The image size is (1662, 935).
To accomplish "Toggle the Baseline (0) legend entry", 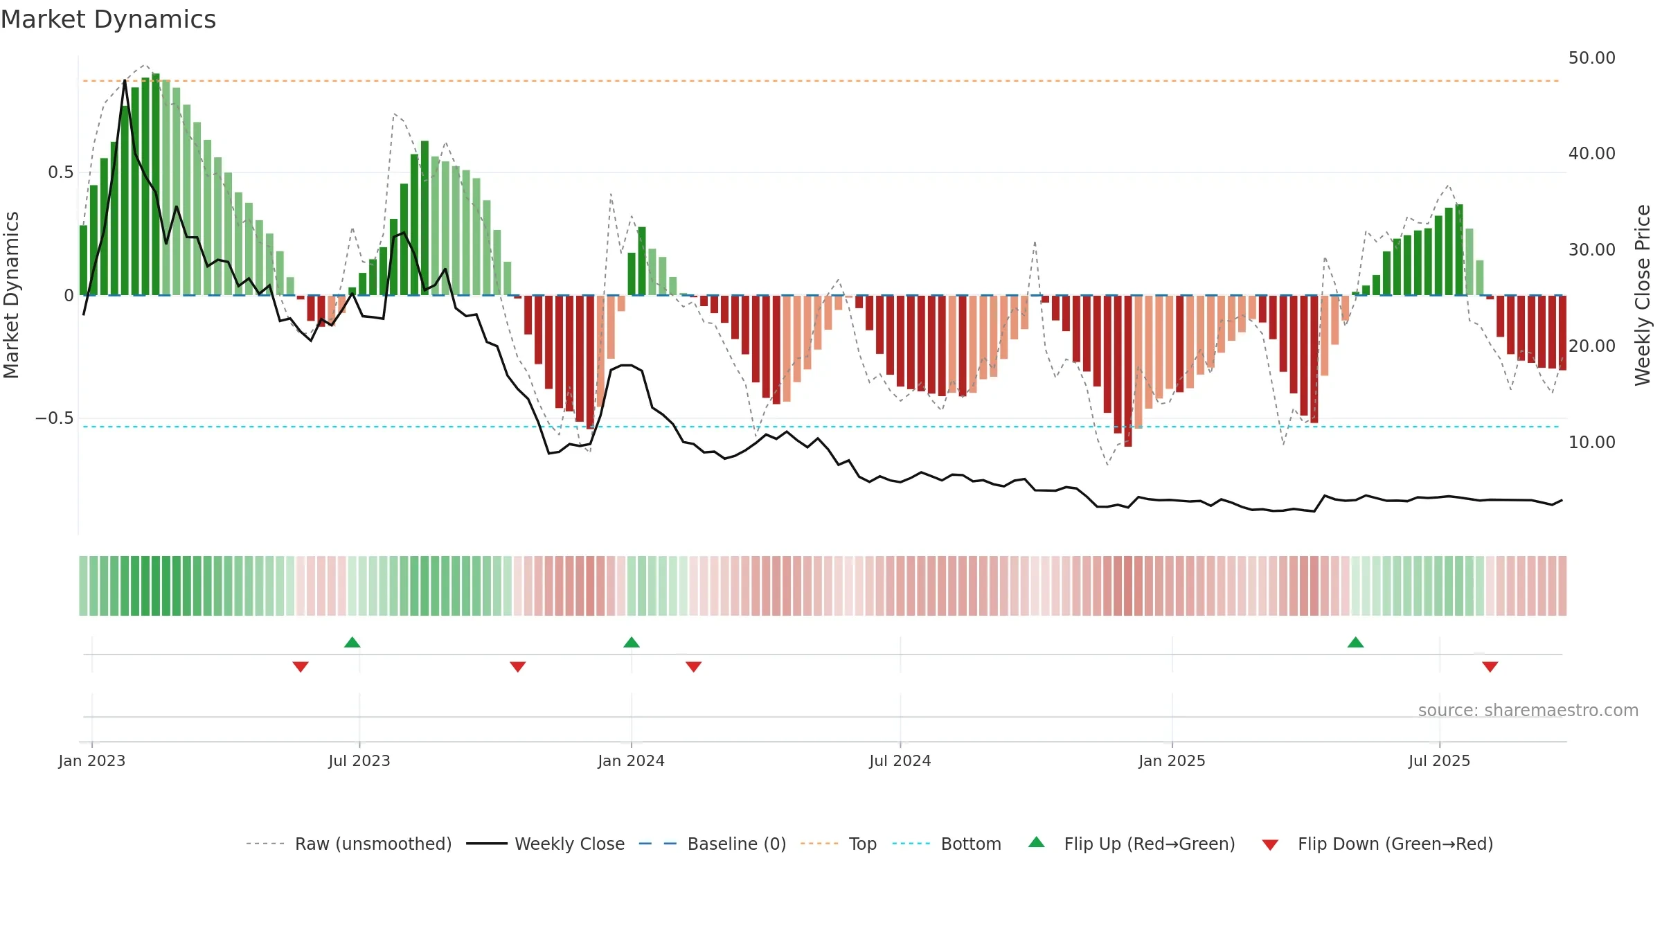I will click(712, 844).
